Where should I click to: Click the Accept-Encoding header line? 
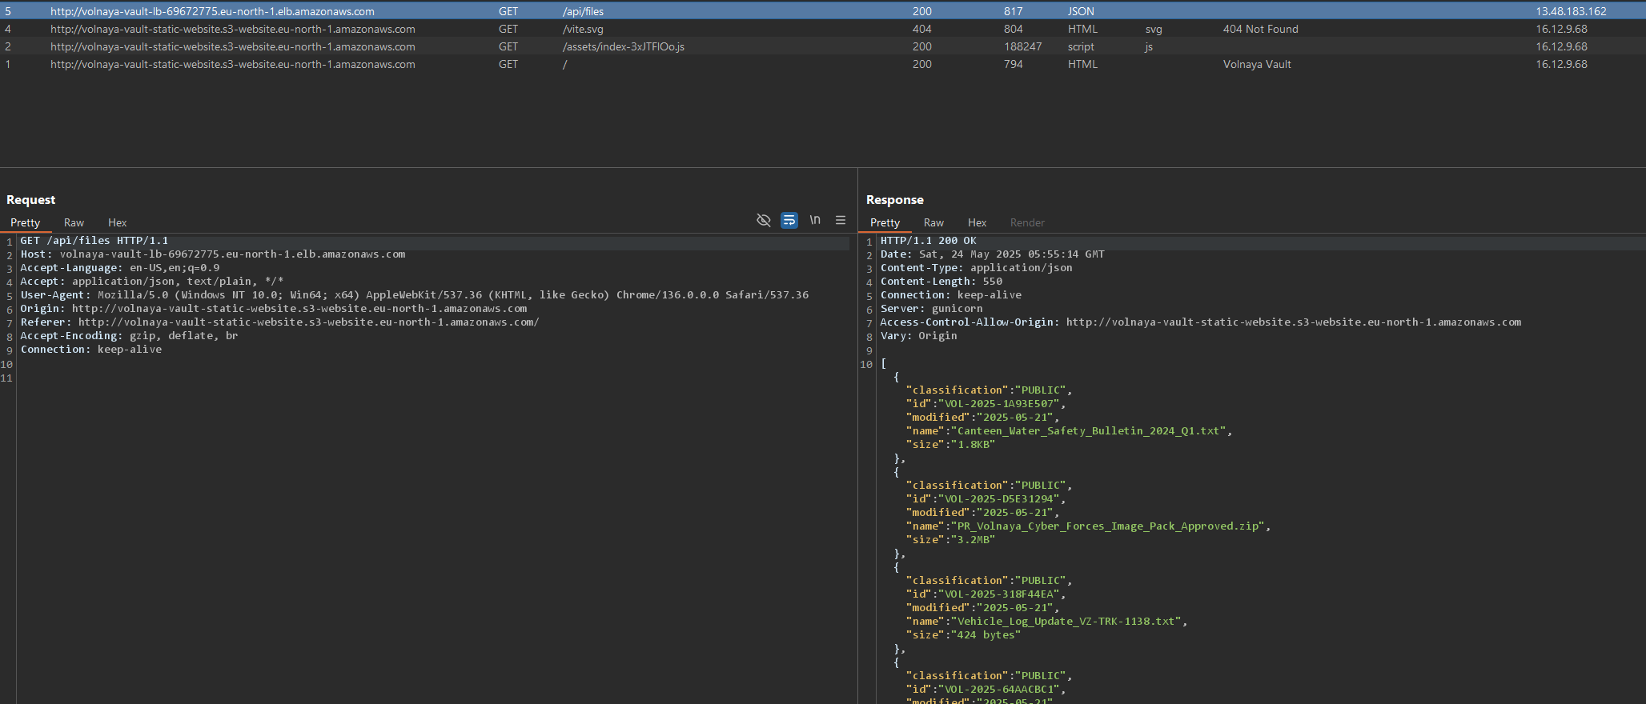129,336
